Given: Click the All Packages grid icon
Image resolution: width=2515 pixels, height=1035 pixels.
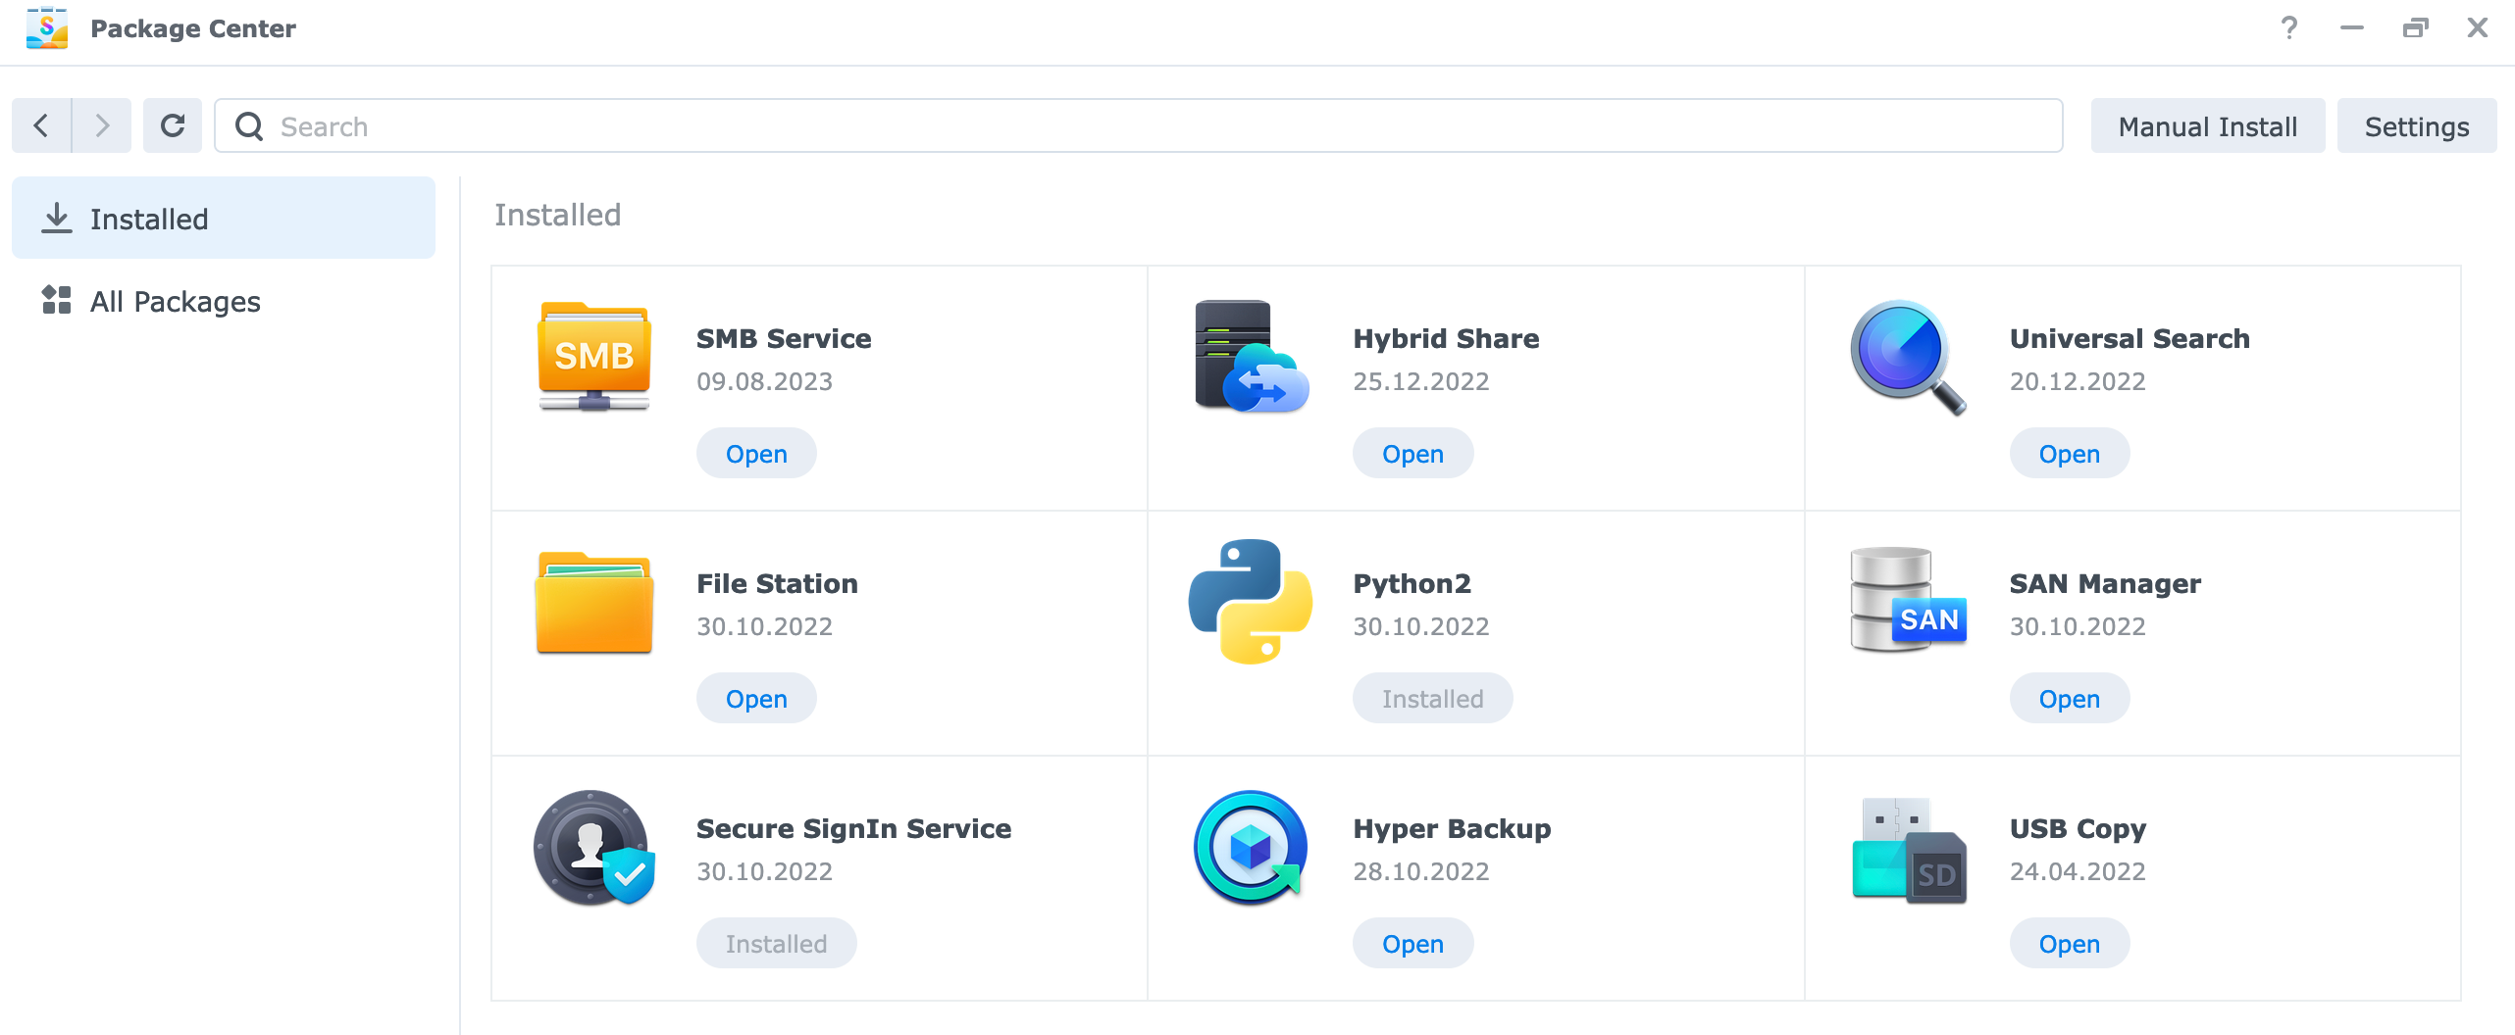Looking at the screenshot, I should (57, 300).
